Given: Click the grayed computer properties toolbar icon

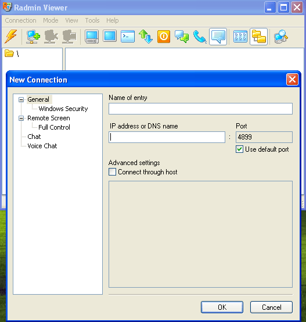Looking at the screenshot, I should click(69, 37).
